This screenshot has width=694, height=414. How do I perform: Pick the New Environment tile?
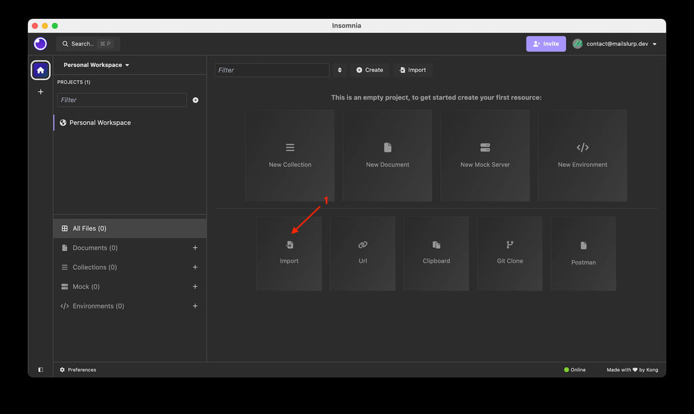[x=582, y=156]
